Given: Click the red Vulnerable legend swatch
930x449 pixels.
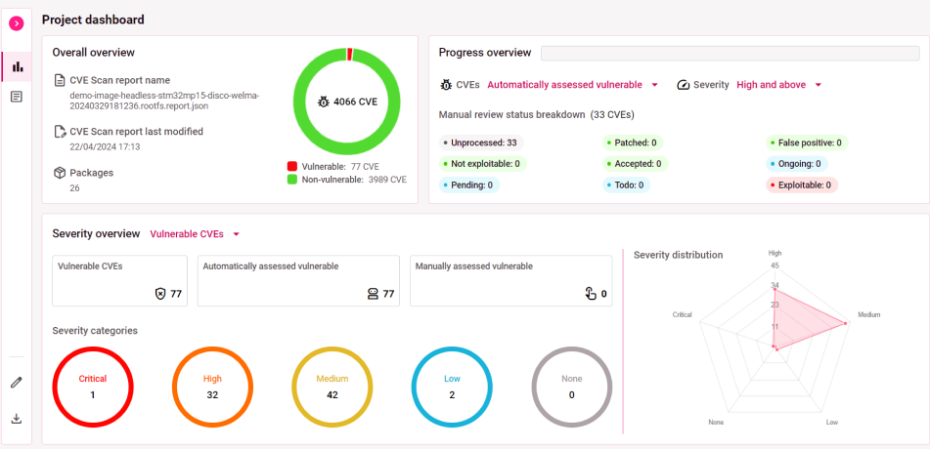Looking at the screenshot, I should click(291, 167).
